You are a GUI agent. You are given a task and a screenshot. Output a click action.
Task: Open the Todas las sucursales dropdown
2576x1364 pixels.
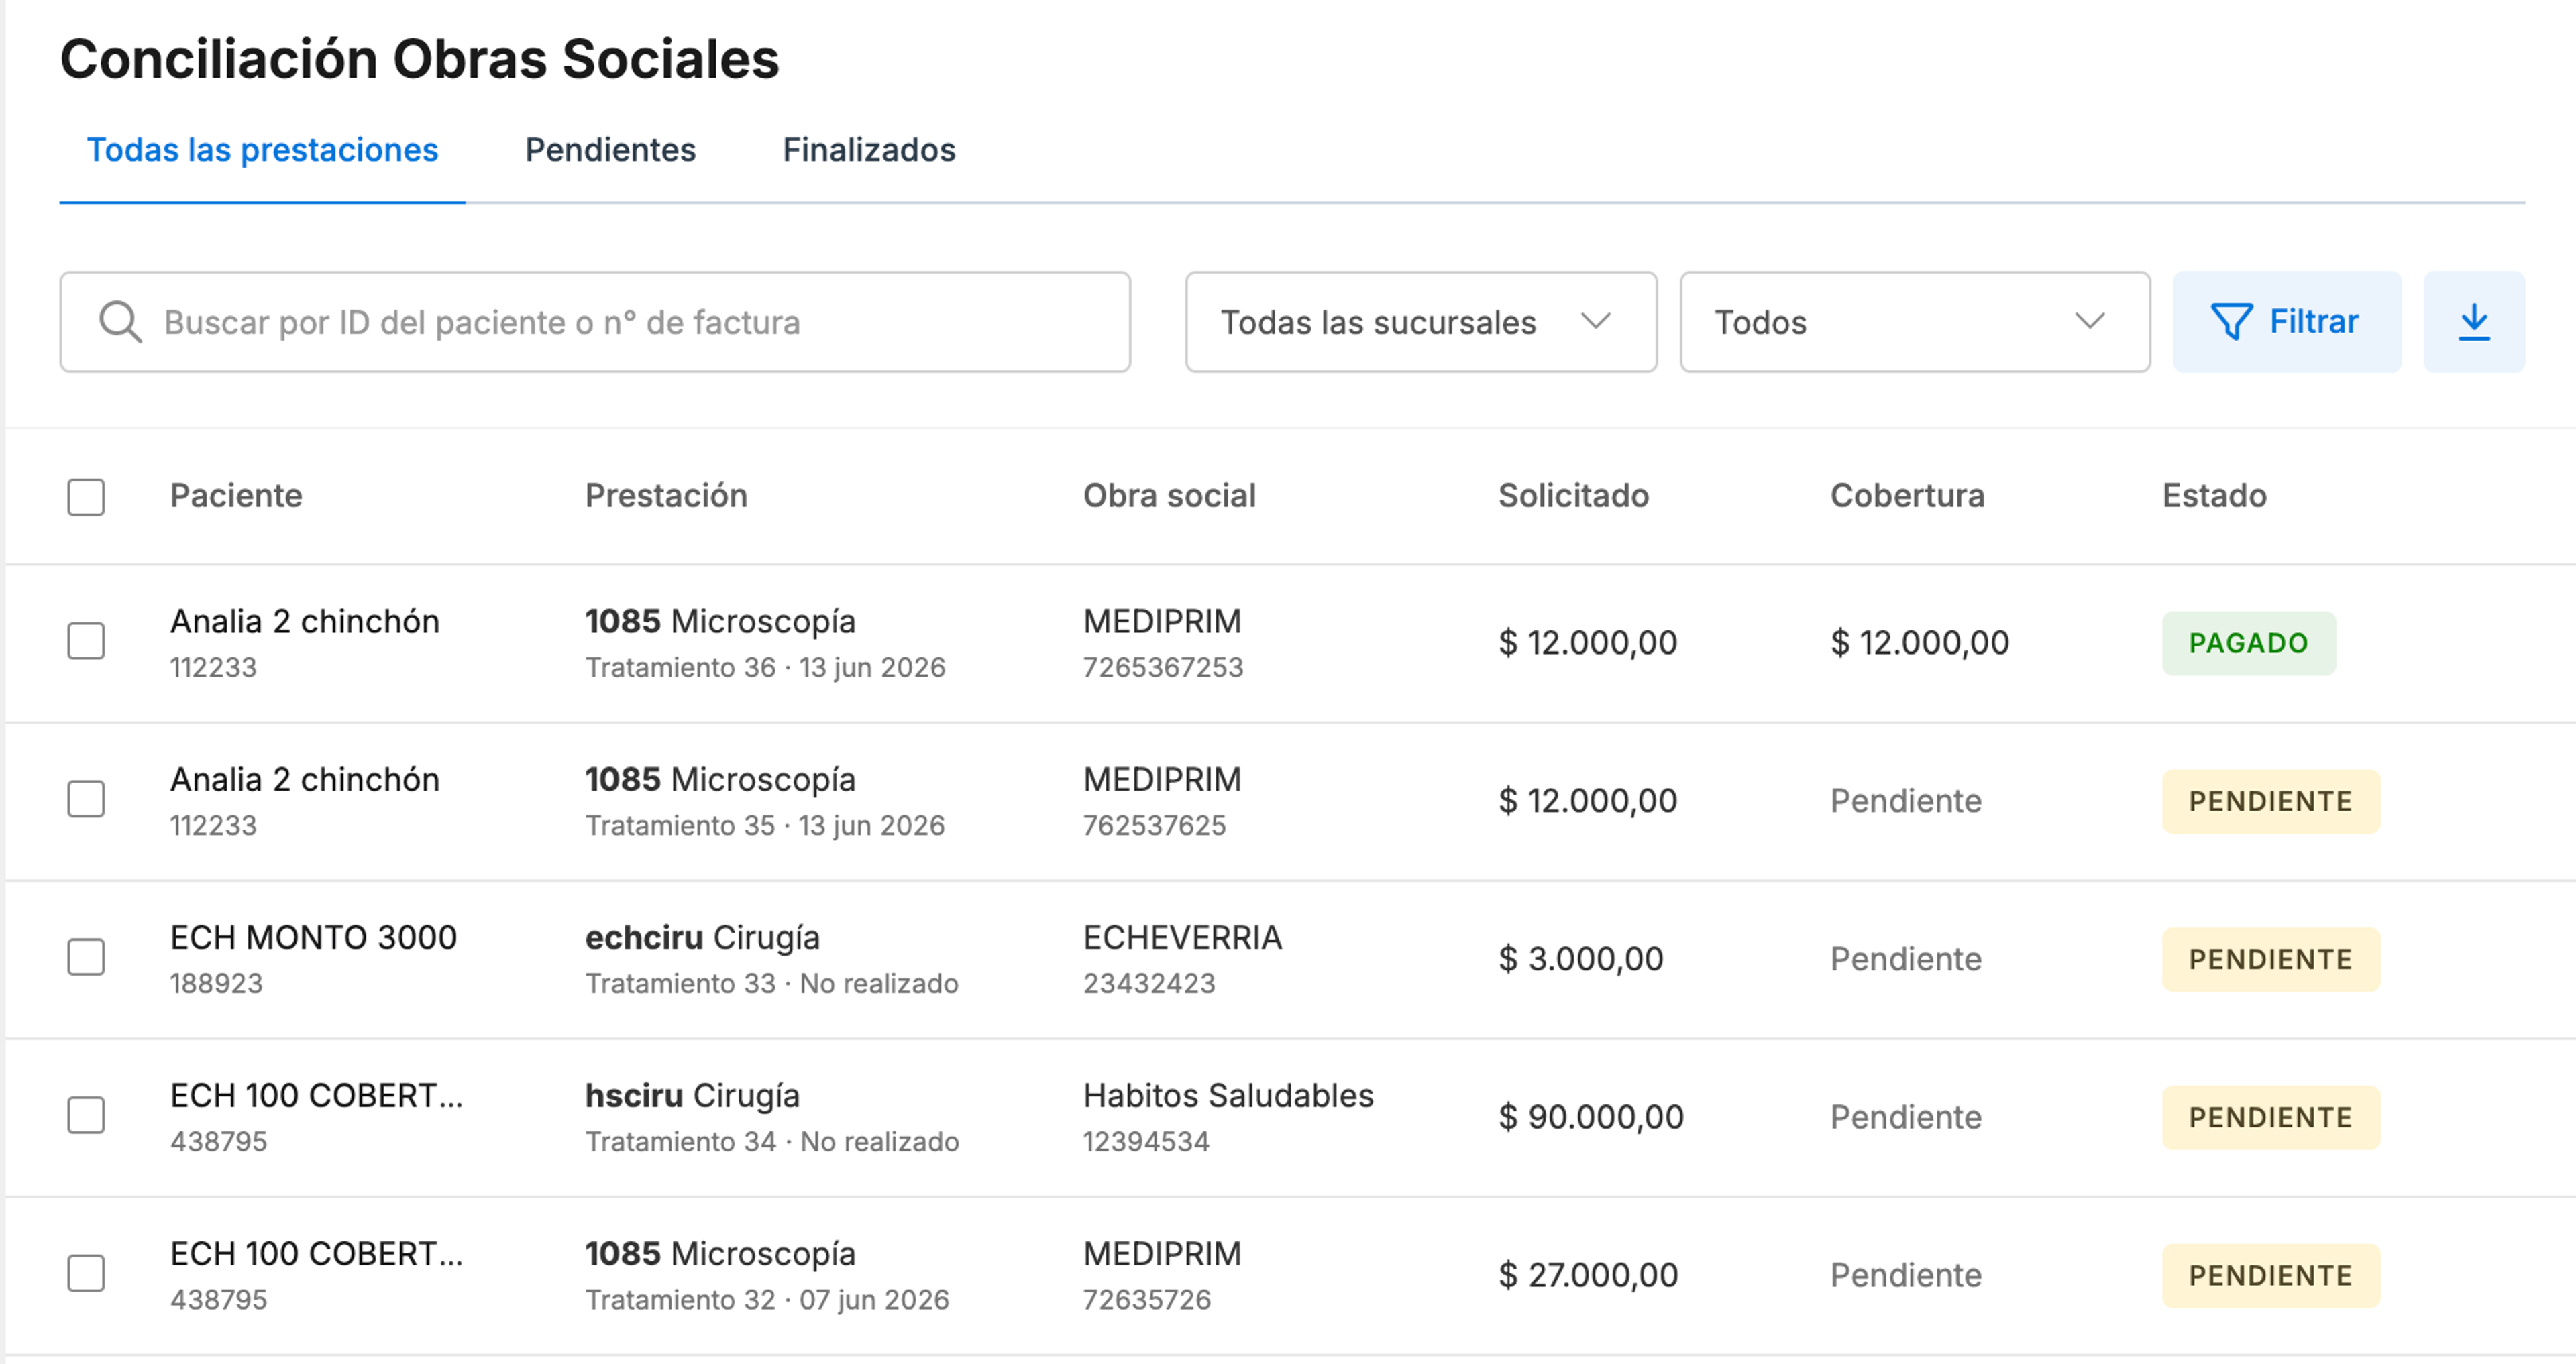pyautogui.click(x=1421, y=322)
